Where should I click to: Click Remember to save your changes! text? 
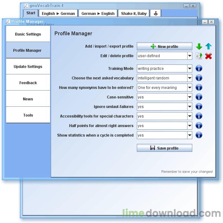(187, 172)
